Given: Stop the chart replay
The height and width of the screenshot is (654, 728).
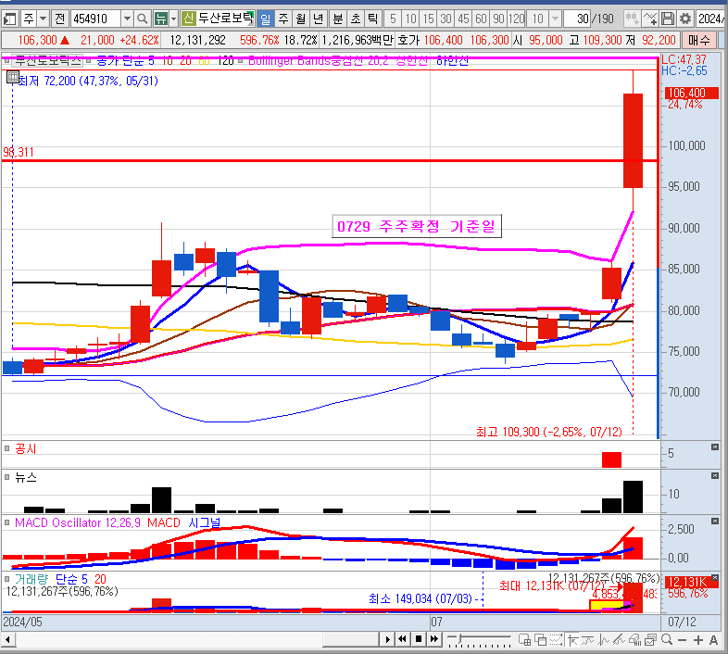Looking at the screenshot, I should [419, 639].
